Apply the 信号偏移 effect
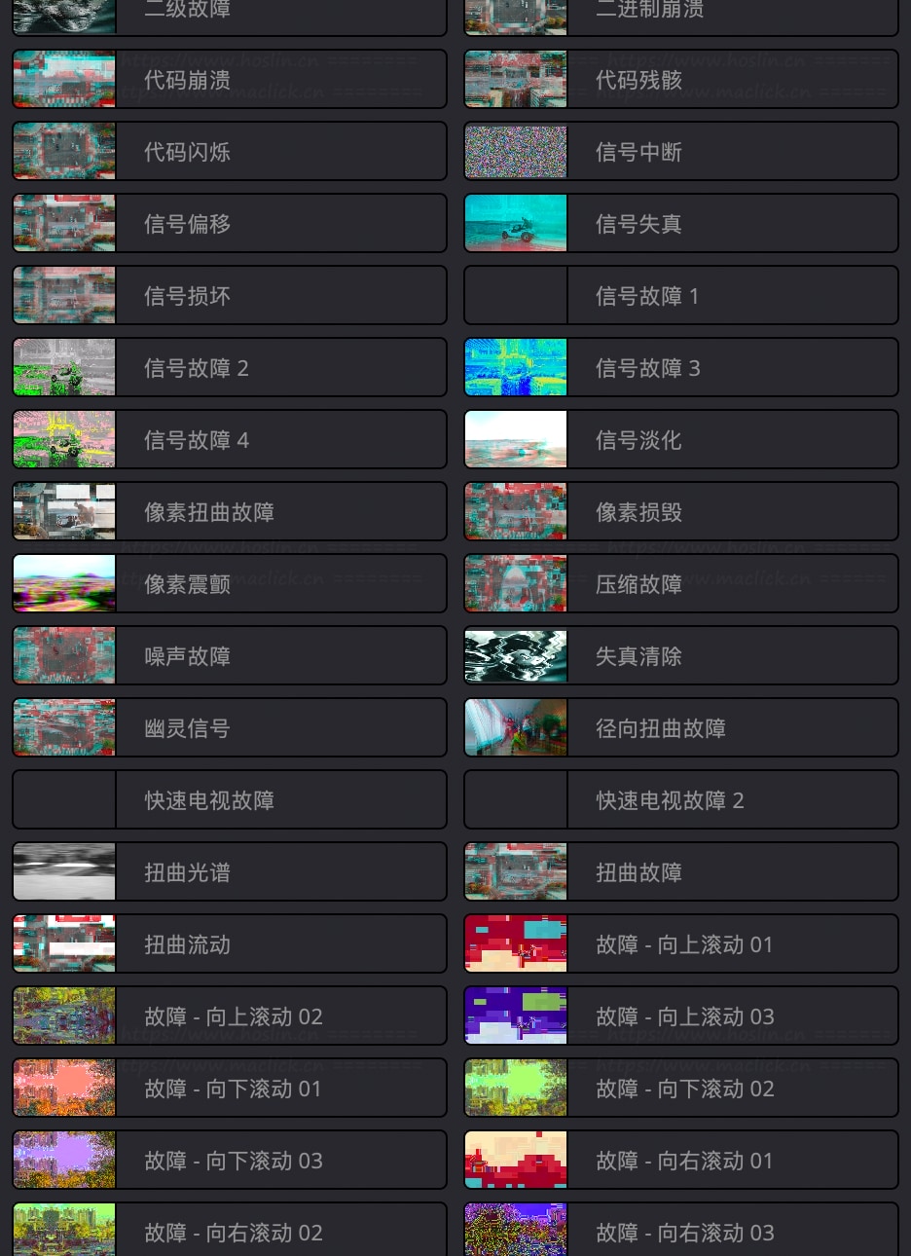Viewport: 911px width, 1256px height. [230, 223]
